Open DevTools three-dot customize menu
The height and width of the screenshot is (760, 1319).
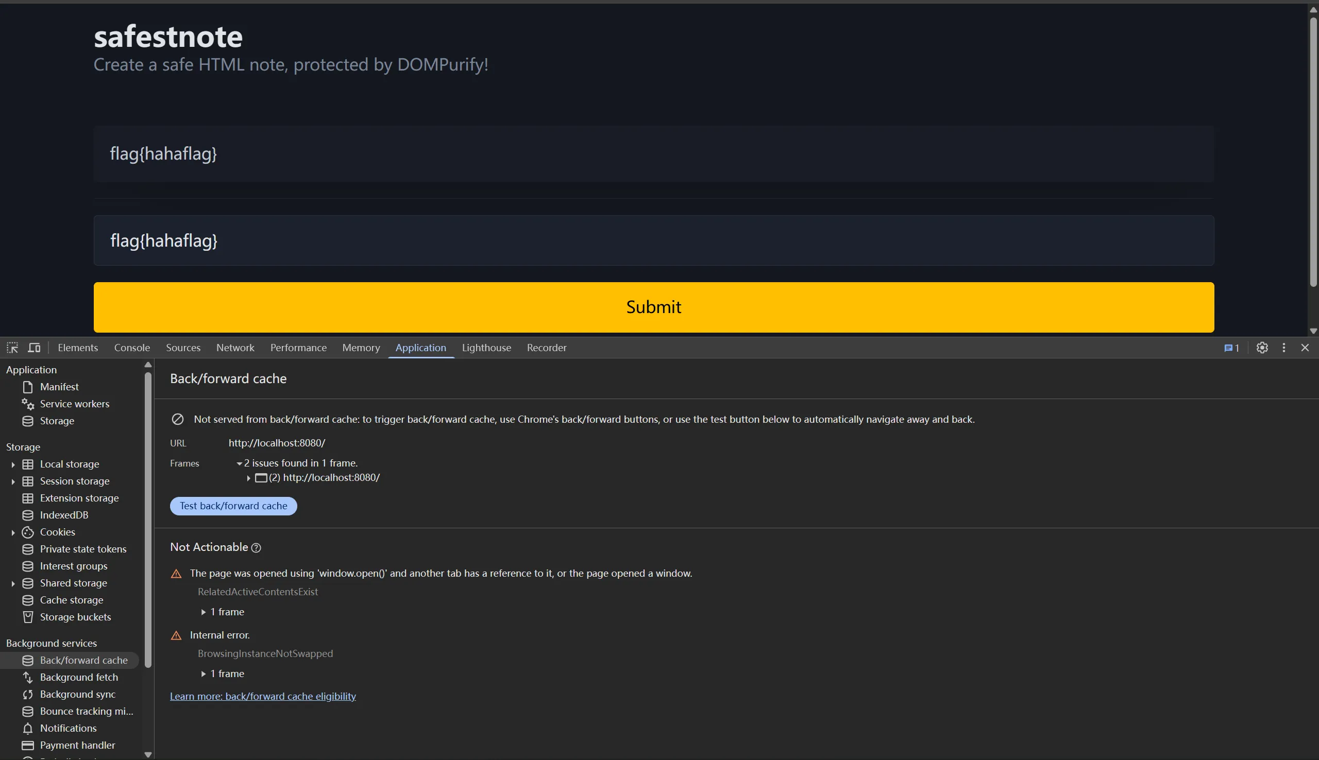pos(1283,348)
